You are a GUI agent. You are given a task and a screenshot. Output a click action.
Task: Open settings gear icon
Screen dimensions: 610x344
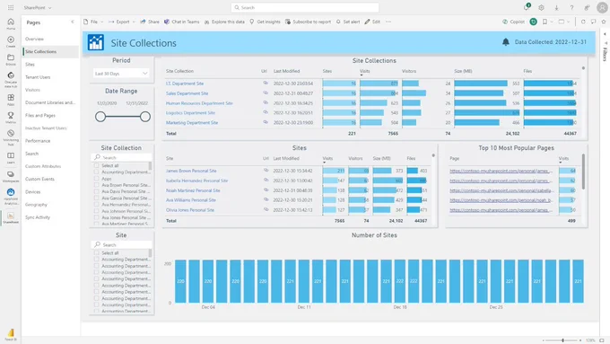(541, 7)
